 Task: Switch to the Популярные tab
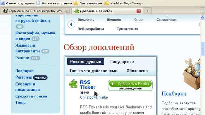122,62
